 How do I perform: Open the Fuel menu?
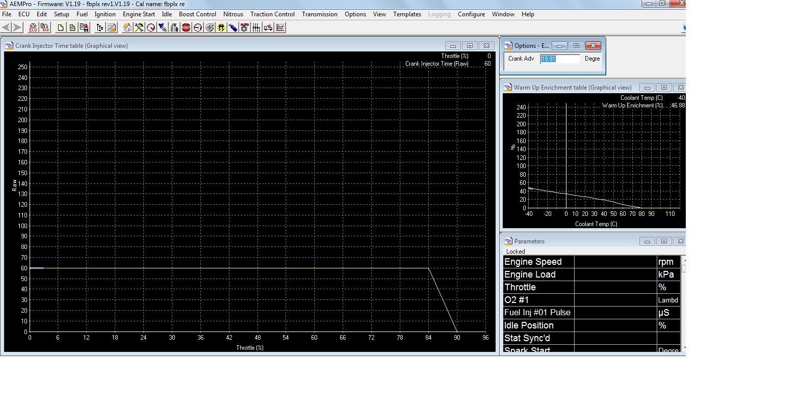click(82, 14)
